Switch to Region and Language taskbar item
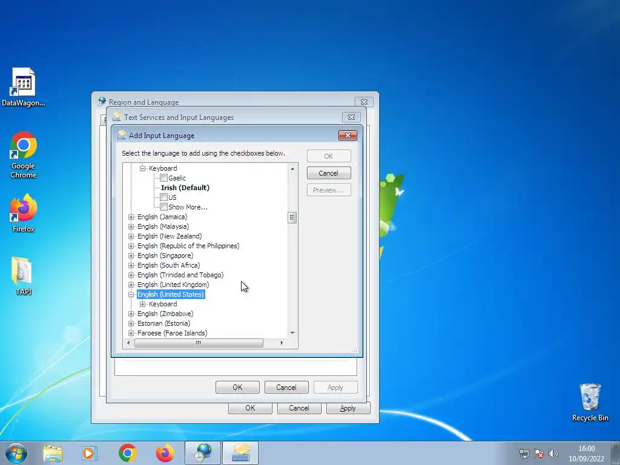Viewport: 620px width, 465px height. click(x=203, y=453)
